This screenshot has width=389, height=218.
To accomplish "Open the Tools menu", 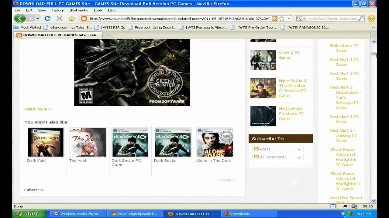I will pyautogui.click(x=98, y=10).
